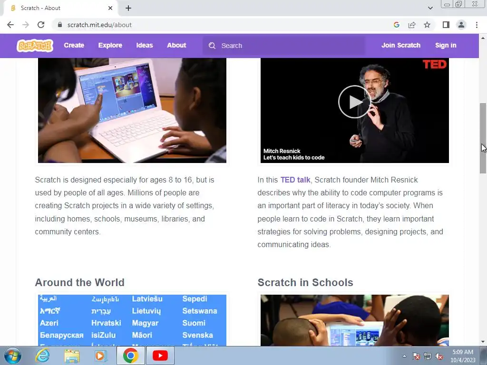Click the Scratch in Schools heading

pos(305,282)
